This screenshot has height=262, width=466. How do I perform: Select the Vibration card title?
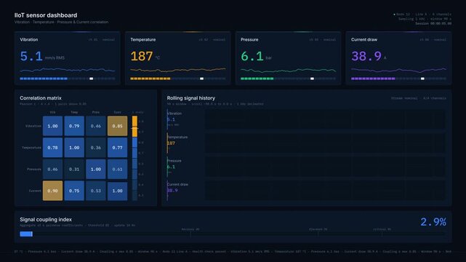[x=29, y=39]
